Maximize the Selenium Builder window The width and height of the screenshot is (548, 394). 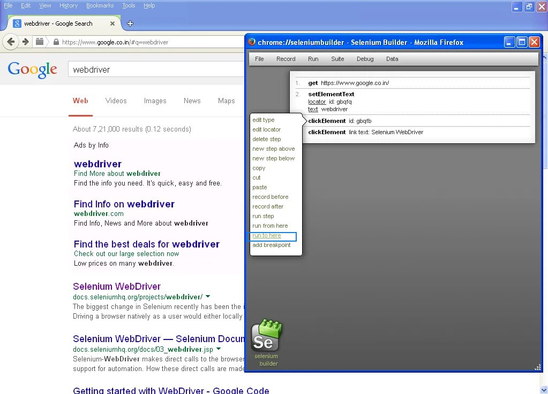(x=522, y=42)
